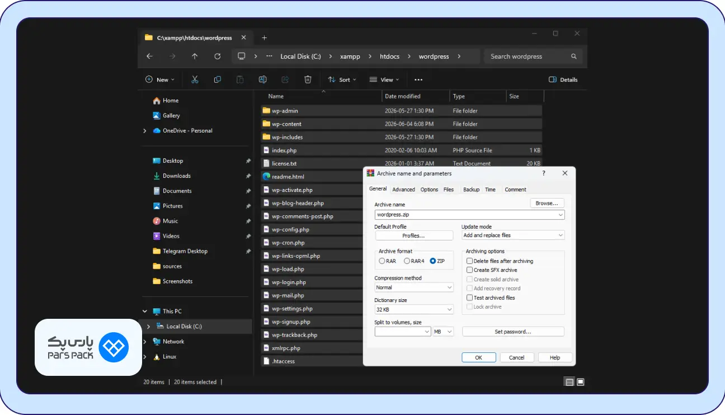Click the Up arrow navigation icon
This screenshot has height=415, width=725.
click(195, 56)
